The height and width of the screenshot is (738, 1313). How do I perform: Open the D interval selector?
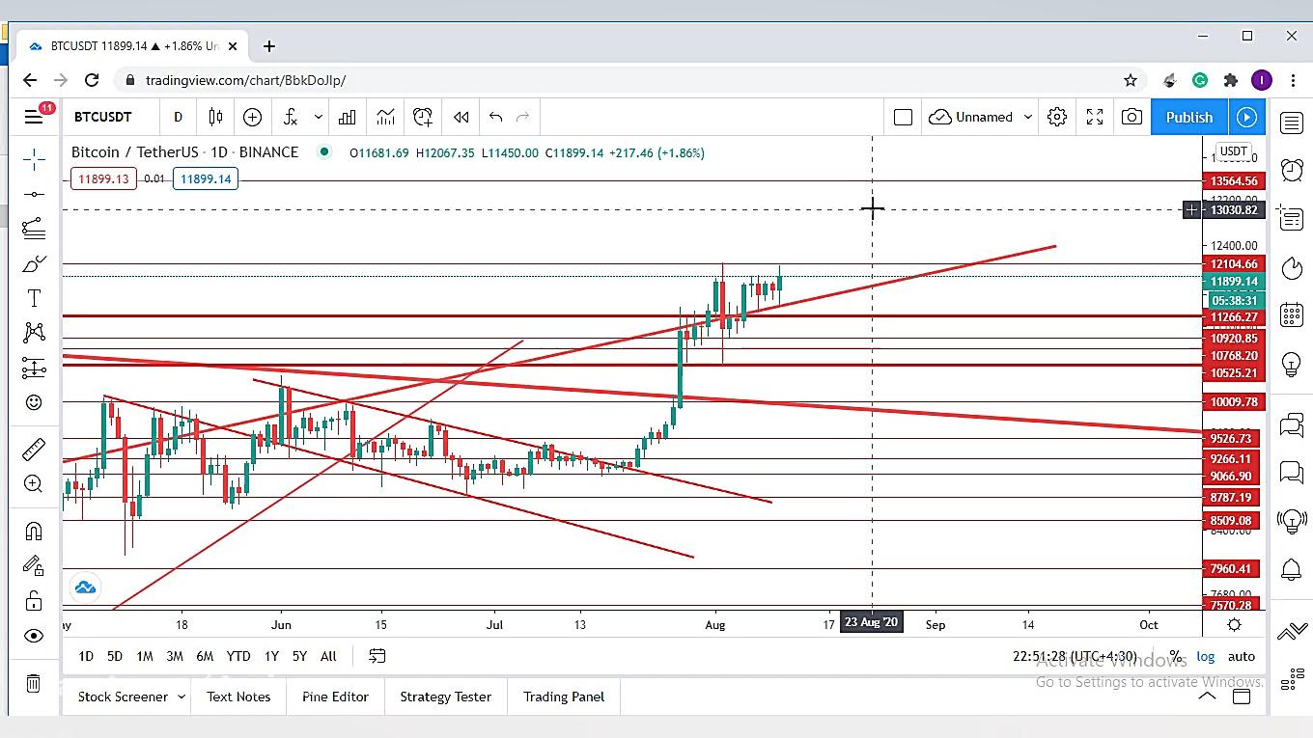click(x=178, y=117)
